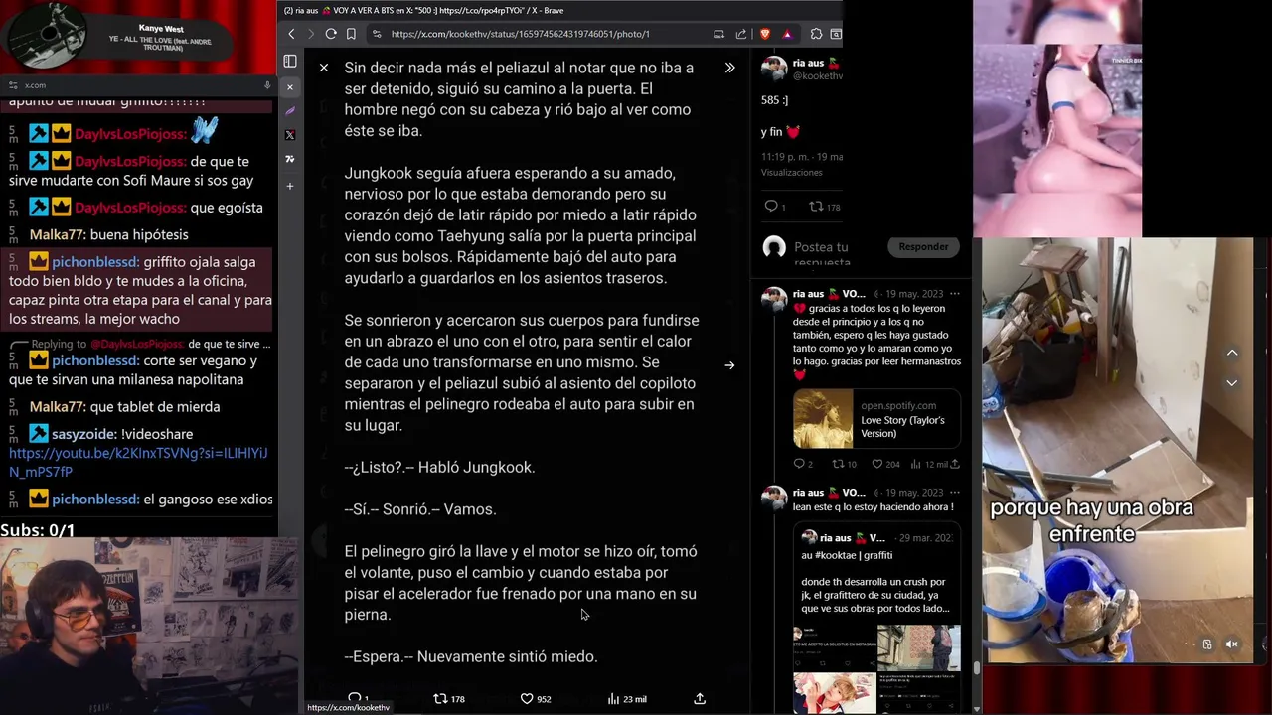Switch to the 7tv vertical tab
The width and height of the screenshot is (1272, 715).
pyautogui.click(x=290, y=159)
